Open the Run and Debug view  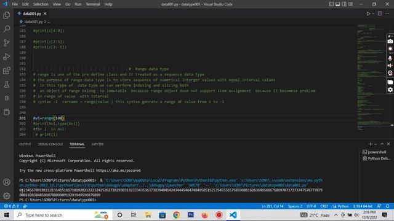(x=7, y=56)
